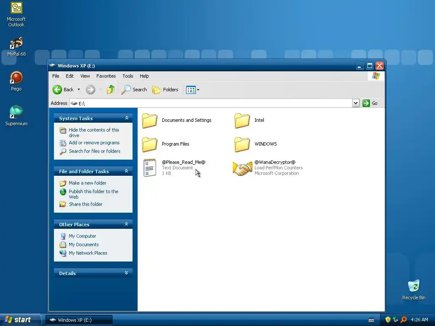The width and height of the screenshot is (435, 326).
Task: Click Windows XP (E:) taskbar button
Action: point(79,320)
